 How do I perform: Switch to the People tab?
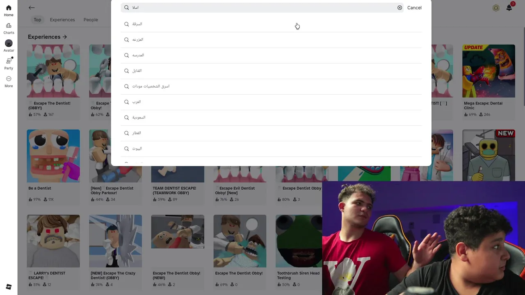(x=91, y=20)
